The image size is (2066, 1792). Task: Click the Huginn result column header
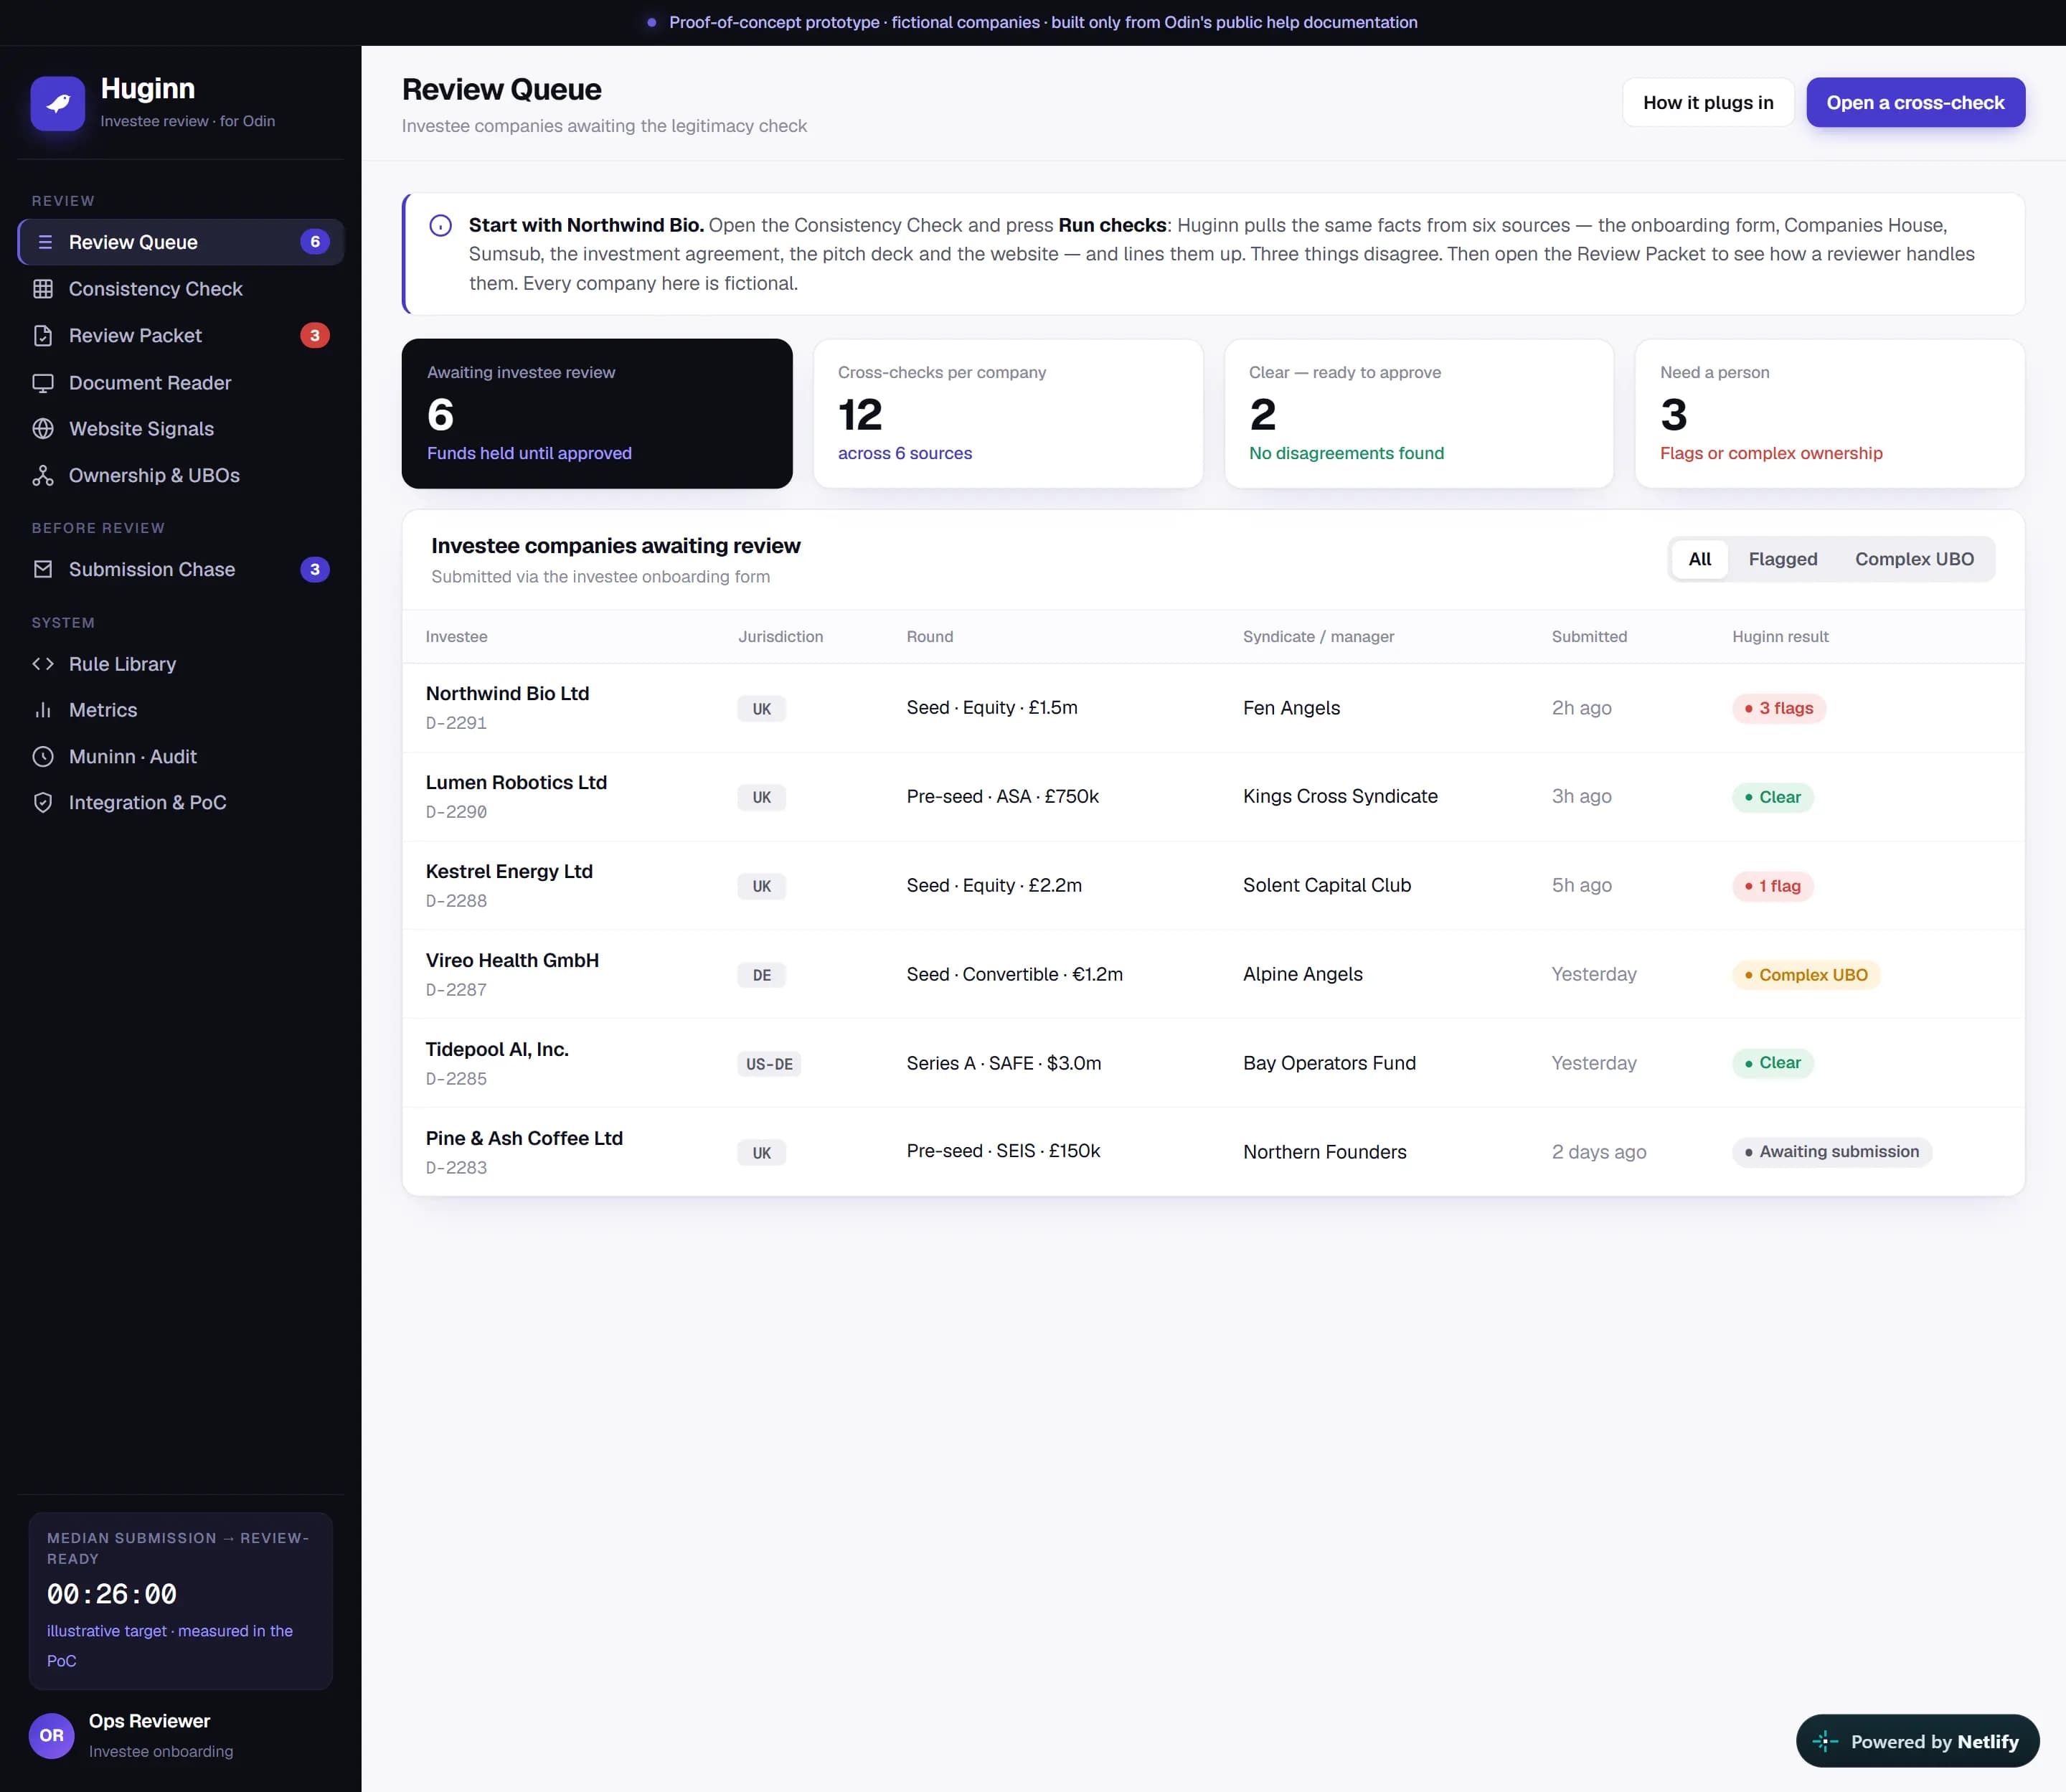1780,637
